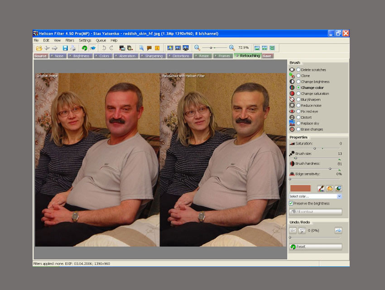
Task: Click the save floppy disk icon
Action: click(x=65, y=48)
